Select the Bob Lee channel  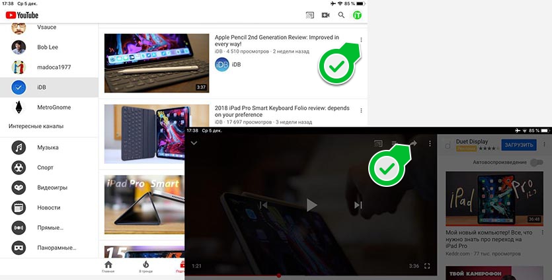click(50, 47)
